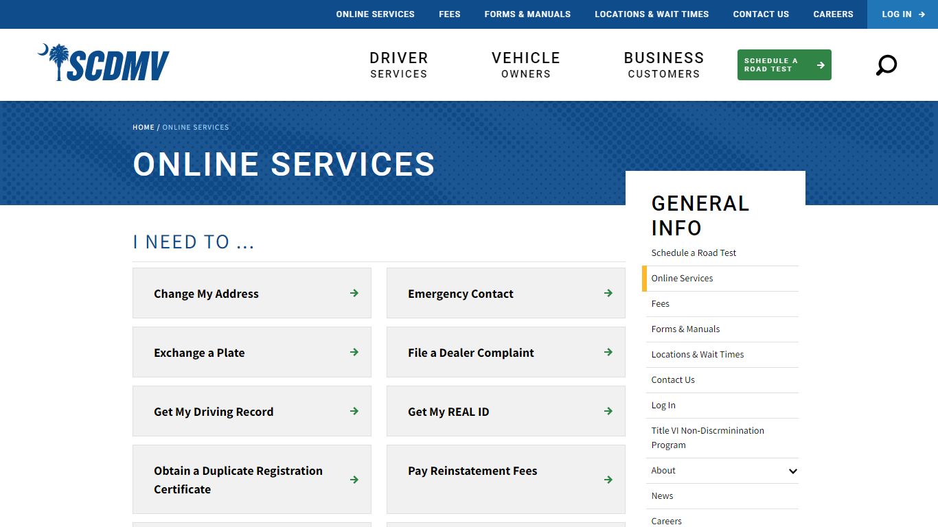Image resolution: width=938 pixels, height=527 pixels.
Task: Click the GENERAL INFO sidebar heading
Action: (700, 215)
